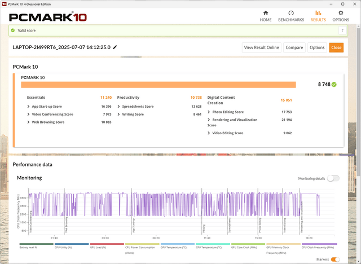Click the GPU Temperature legend swatch
Screen dimensions: 361x264
coord(178,244)
